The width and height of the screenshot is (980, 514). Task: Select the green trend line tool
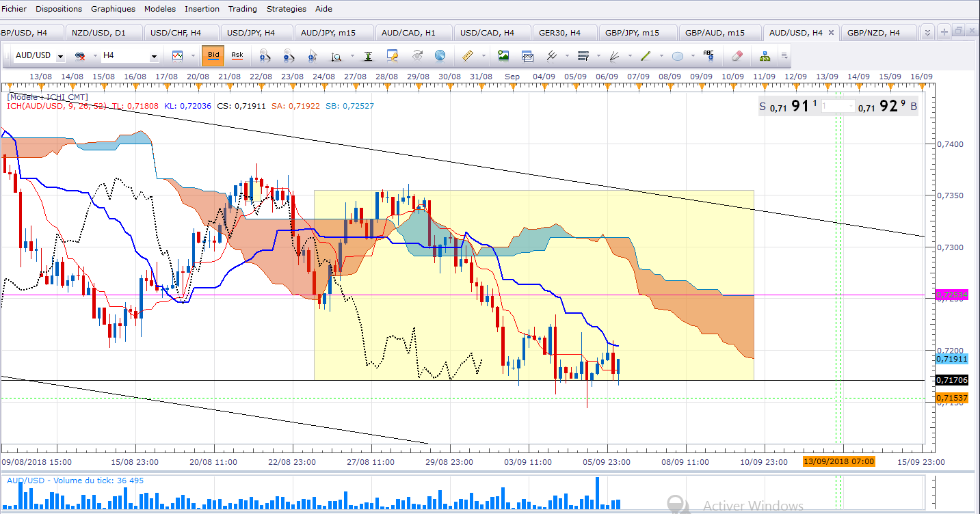click(x=646, y=55)
